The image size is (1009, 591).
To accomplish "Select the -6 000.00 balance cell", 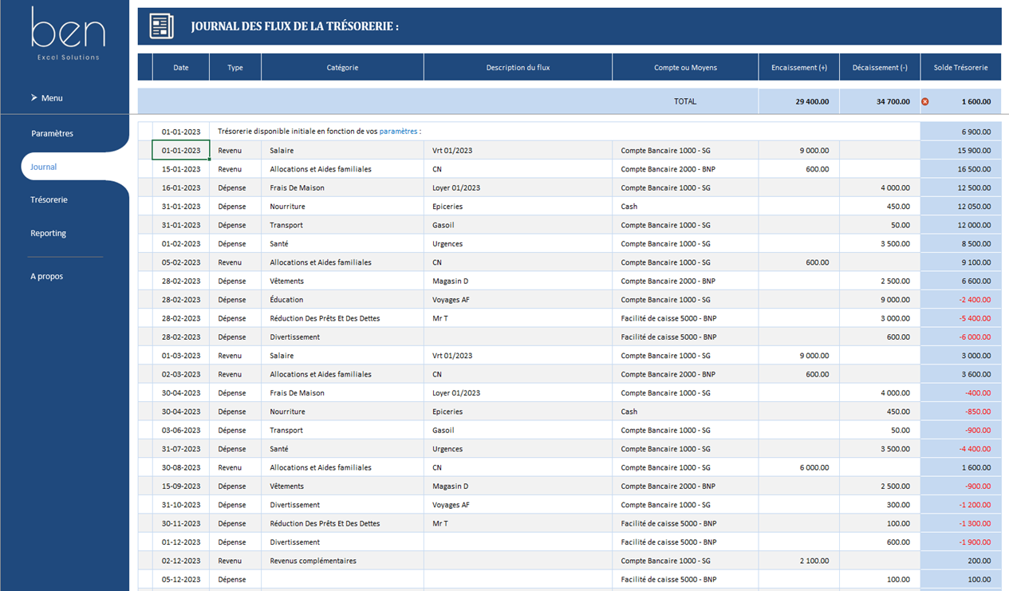I will click(x=961, y=337).
